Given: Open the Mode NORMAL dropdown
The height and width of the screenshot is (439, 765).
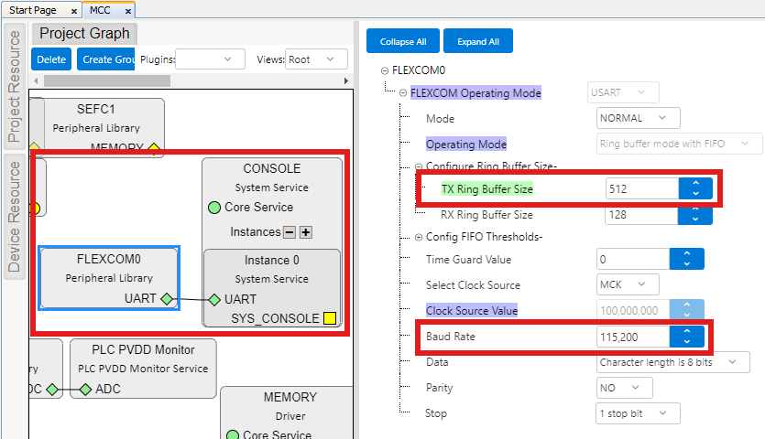Looking at the screenshot, I should [x=638, y=118].
